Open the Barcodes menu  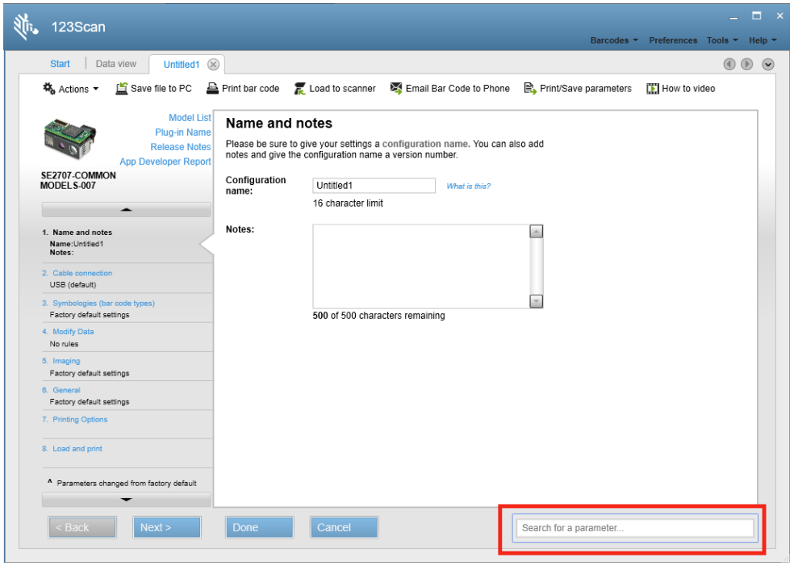[614, 40]
